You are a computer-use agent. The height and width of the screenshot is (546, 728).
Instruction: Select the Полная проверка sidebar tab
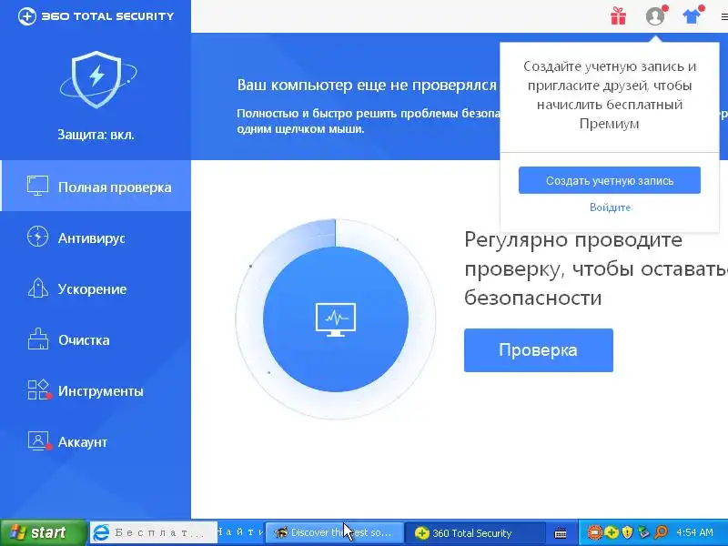(x=96, y=186)
